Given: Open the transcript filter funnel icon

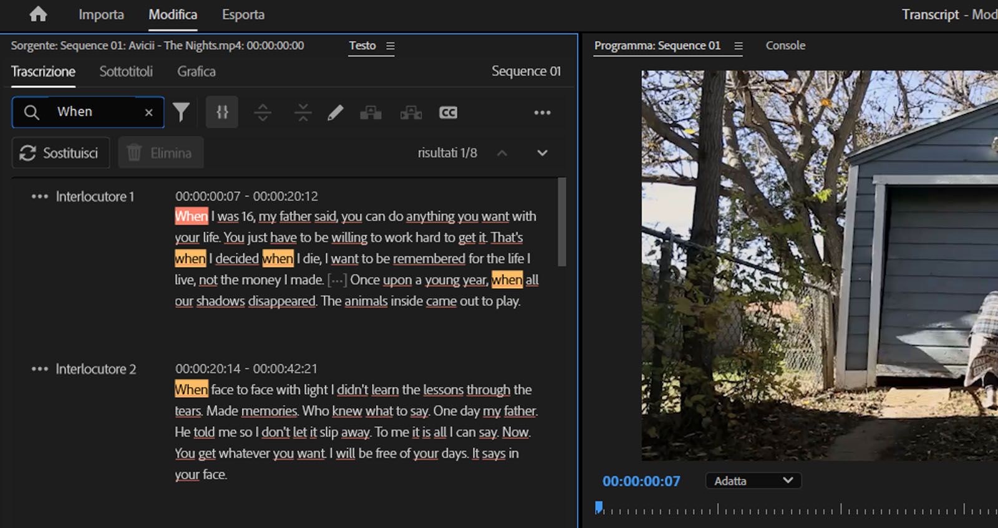Looking at the screenshot, I should [x=181, y=112].
